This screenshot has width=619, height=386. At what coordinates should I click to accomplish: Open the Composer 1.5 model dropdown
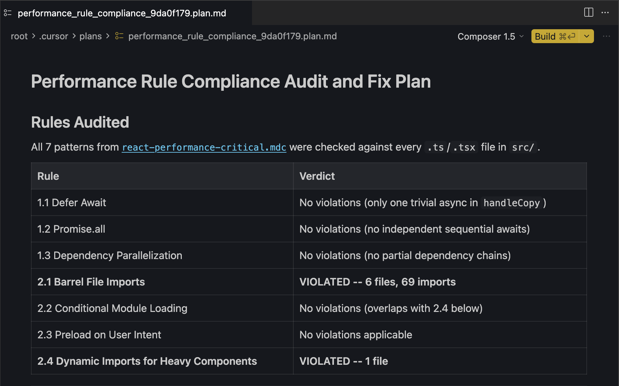(490, 36)
